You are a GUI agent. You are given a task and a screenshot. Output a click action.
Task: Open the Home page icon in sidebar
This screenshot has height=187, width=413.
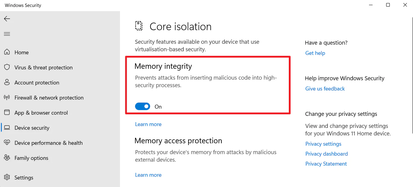click(7, 52)
